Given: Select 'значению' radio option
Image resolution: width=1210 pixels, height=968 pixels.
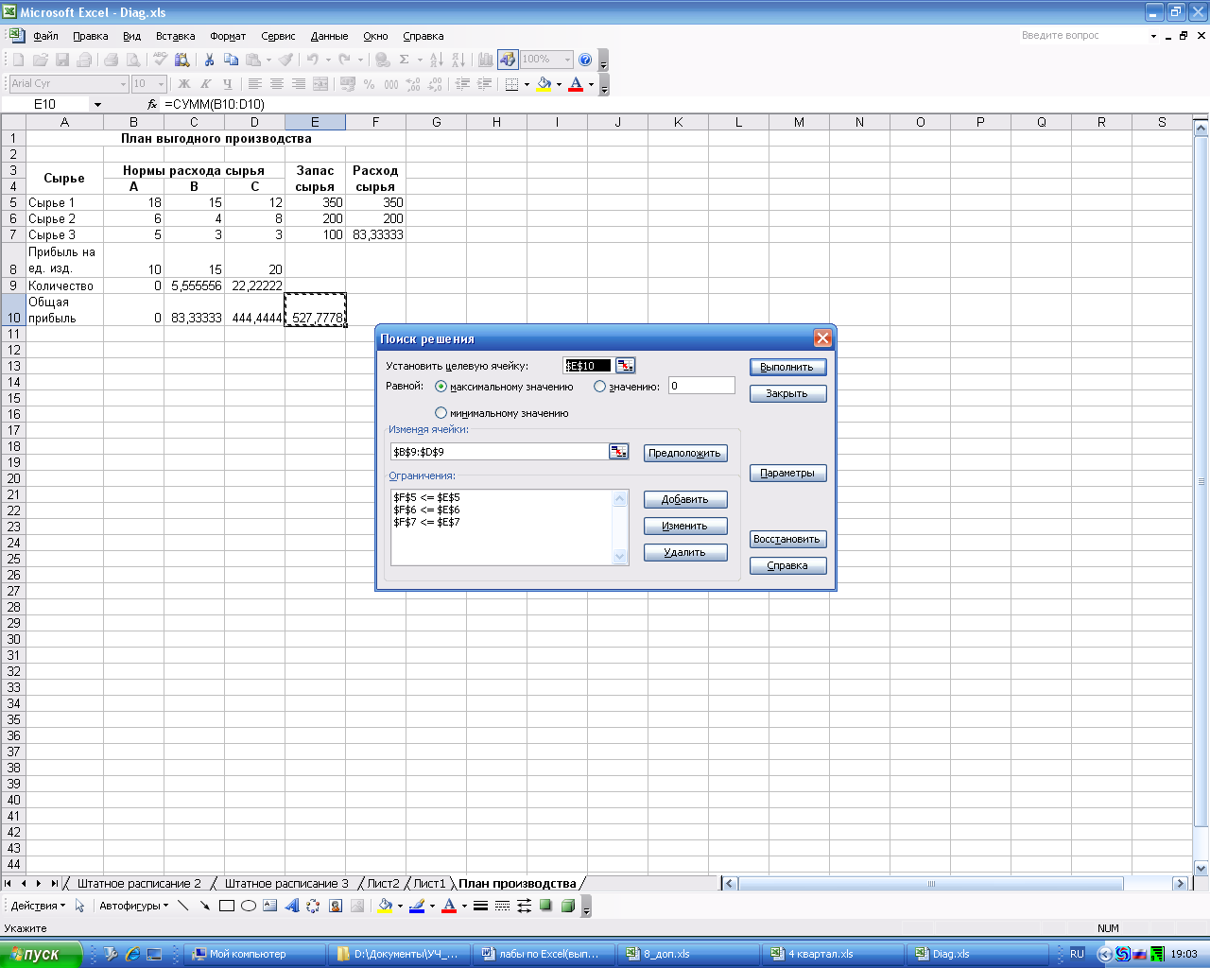Looking at the screenshot, I should (x=599, y=387).
